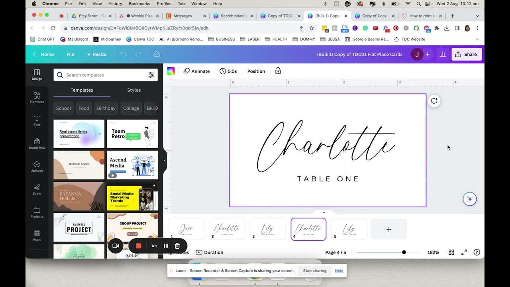Add collaborators with the plus button
510x287 pixels.
coord(428,54)
